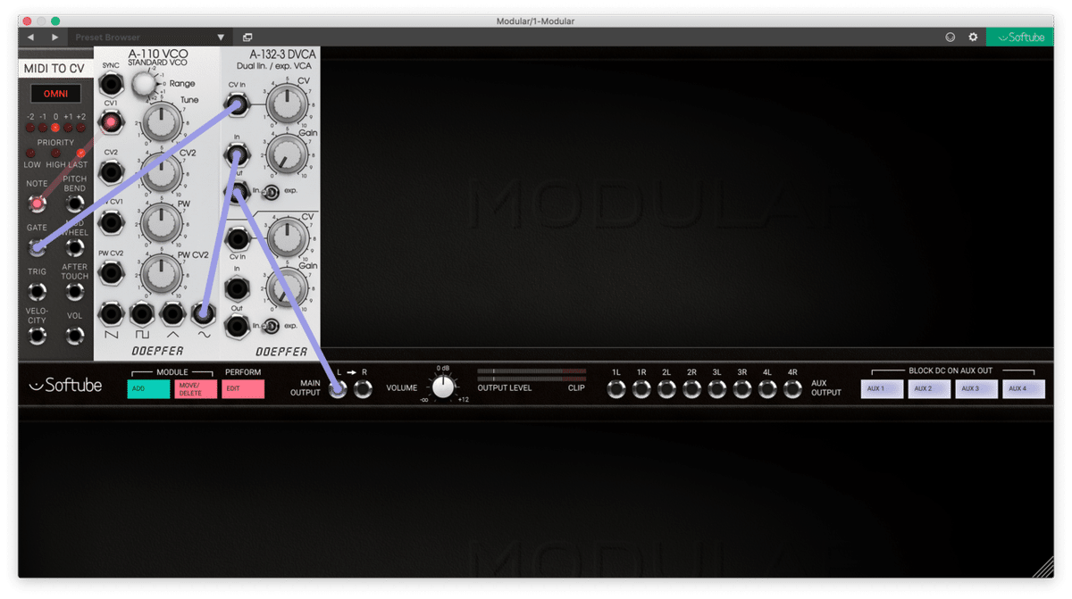
Task: Click the NOTE output jack on MIDI TO CV
Action: [37, 203]
